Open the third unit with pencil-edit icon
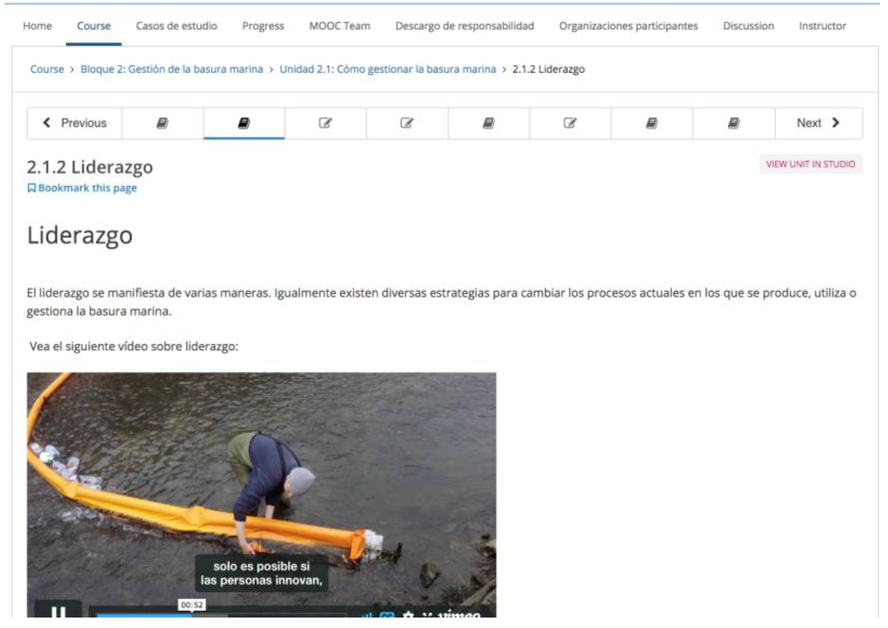 (x=325, y=123)
